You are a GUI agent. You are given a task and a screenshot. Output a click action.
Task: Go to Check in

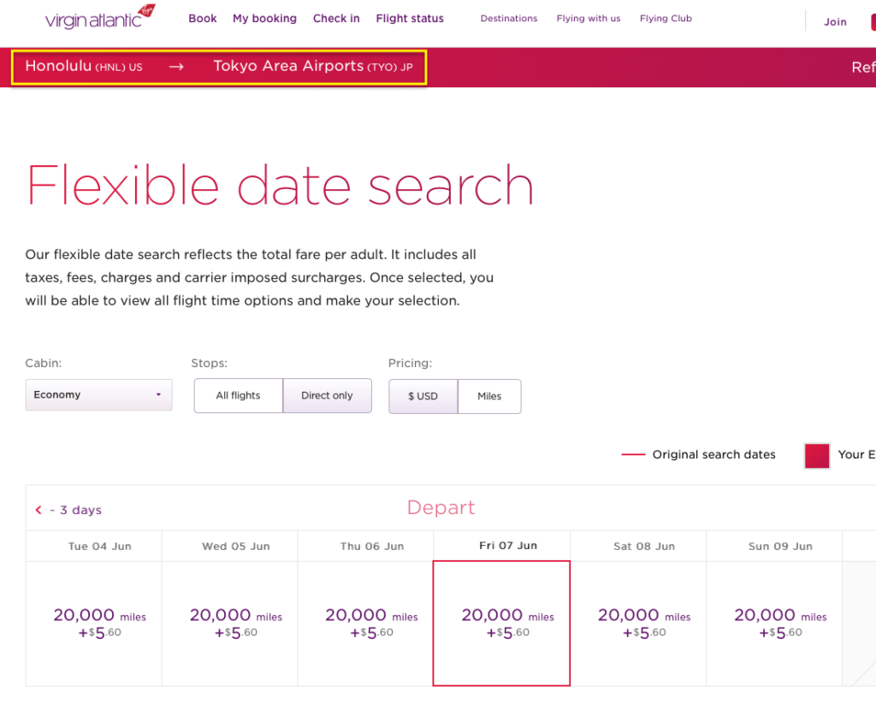click(336, 19)
